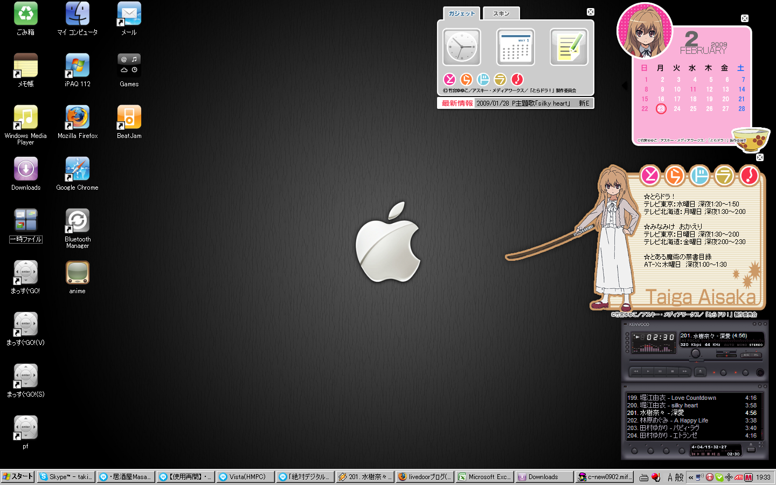The image size is (776, 485).
Task: Stop playback on the Kenwood player
Action: [x=672, y=371]
